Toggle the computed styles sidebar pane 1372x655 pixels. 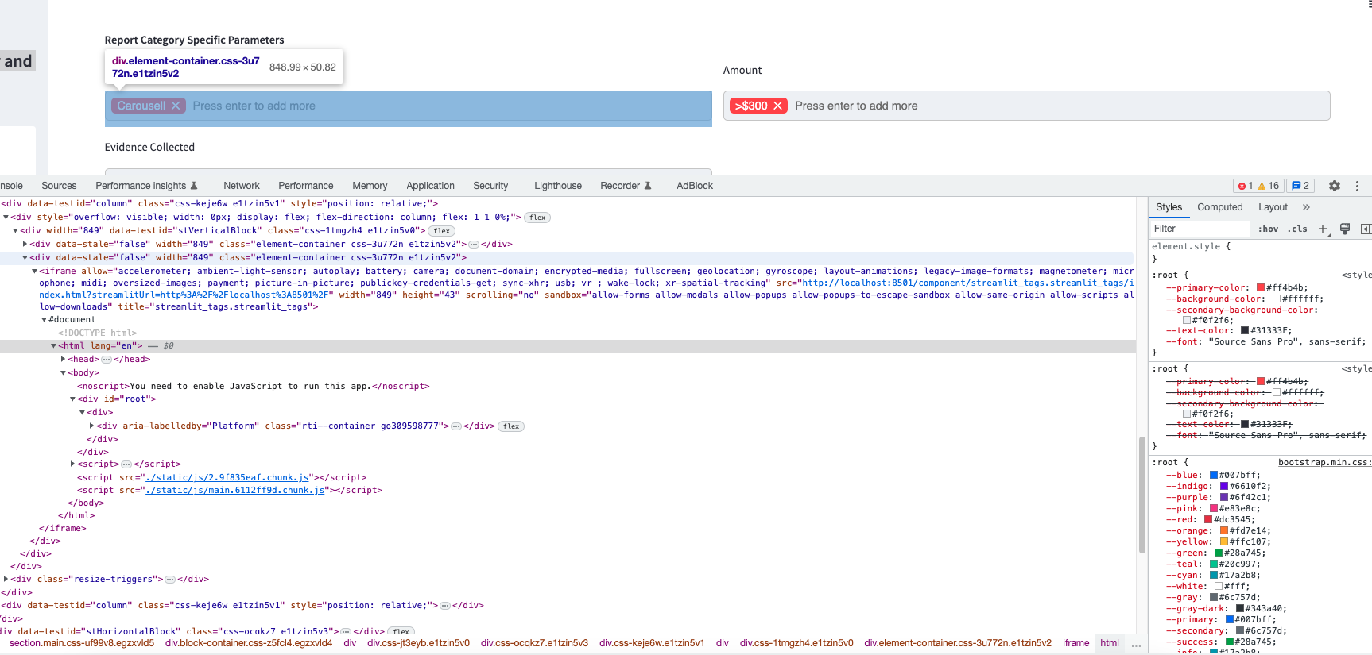pyautogui.click(x=1366, y=229)
